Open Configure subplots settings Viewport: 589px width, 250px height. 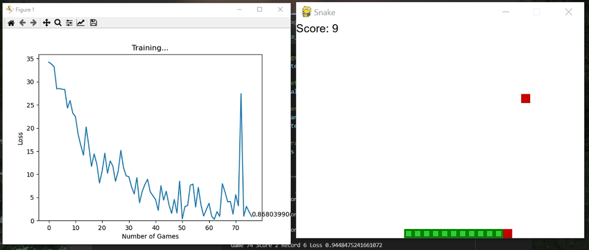click(69, 23)
